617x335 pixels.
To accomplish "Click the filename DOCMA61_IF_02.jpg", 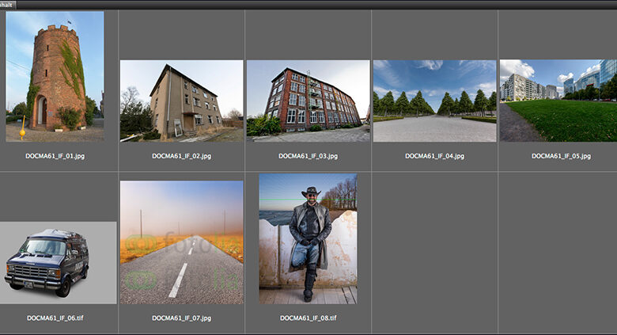I will pos(182,156).
